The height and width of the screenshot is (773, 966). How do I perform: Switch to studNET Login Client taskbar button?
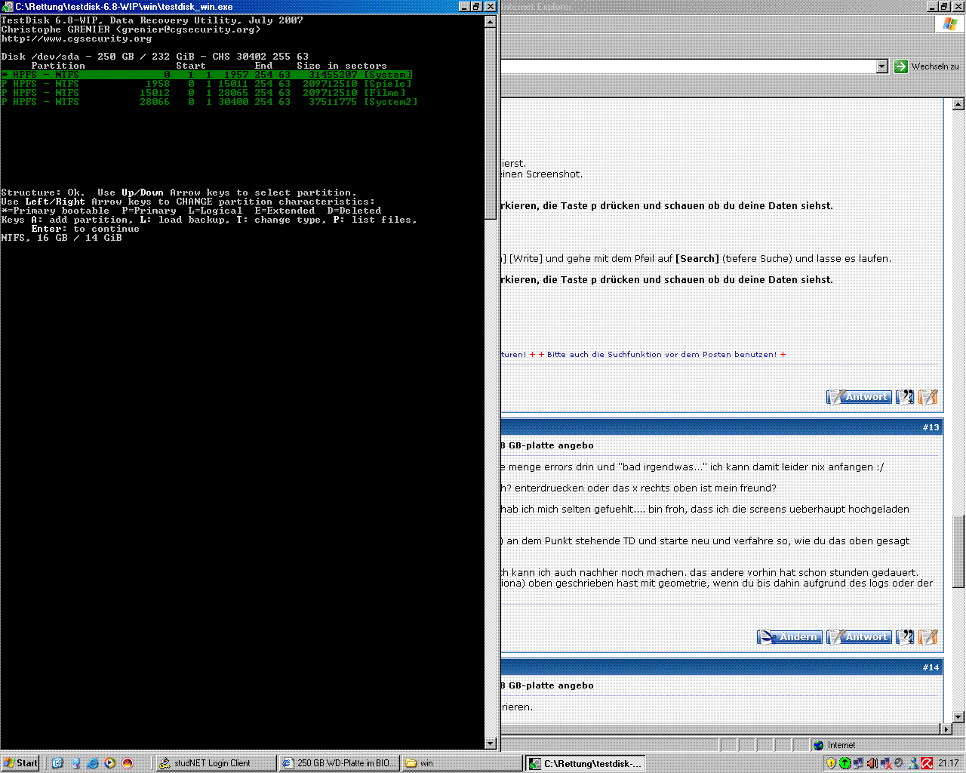216,763
